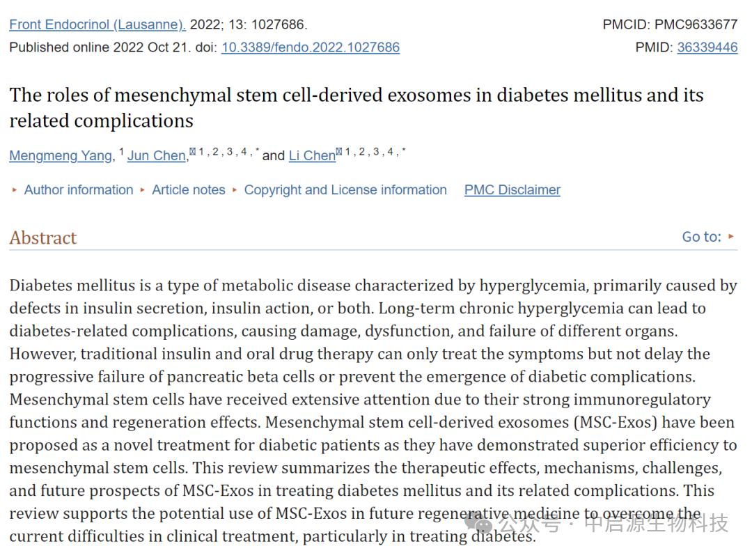Follow the DOI link 10.3389/fendo.2022.1027686
Image resolution: width=752 pixels, height=553 pixels.
click(x=310, y=48)
